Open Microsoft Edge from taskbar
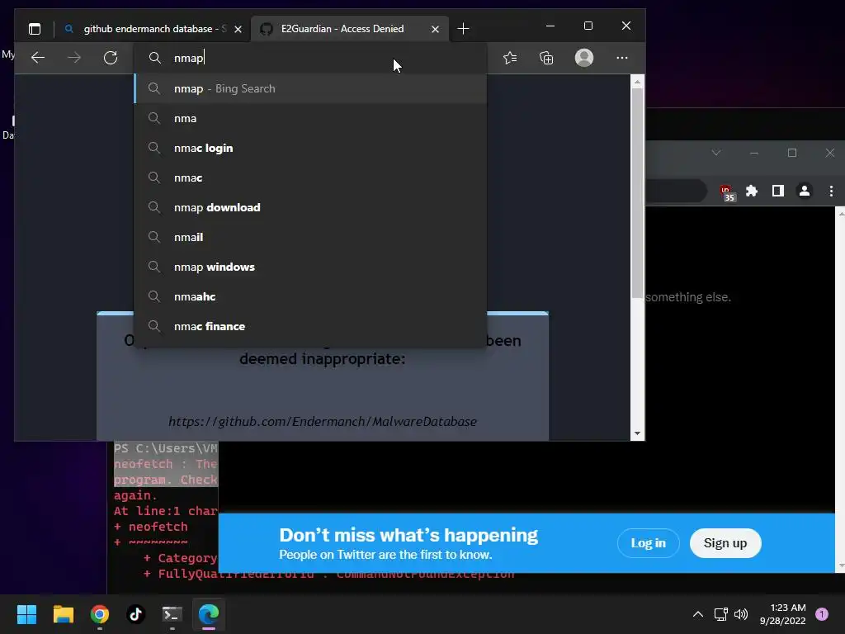The image size is (845, 634). tap(209, 614)
